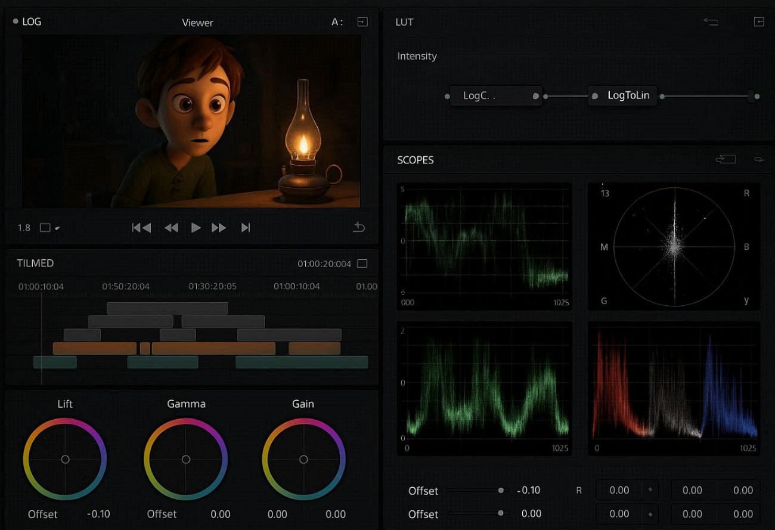Click the back arrow in the LUT panel
Viewport: 775px width, 530px height.
click(x=711, y=21)
